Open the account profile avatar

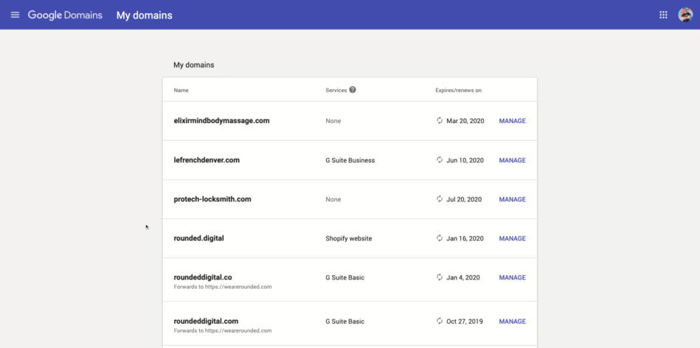[685, 15]
